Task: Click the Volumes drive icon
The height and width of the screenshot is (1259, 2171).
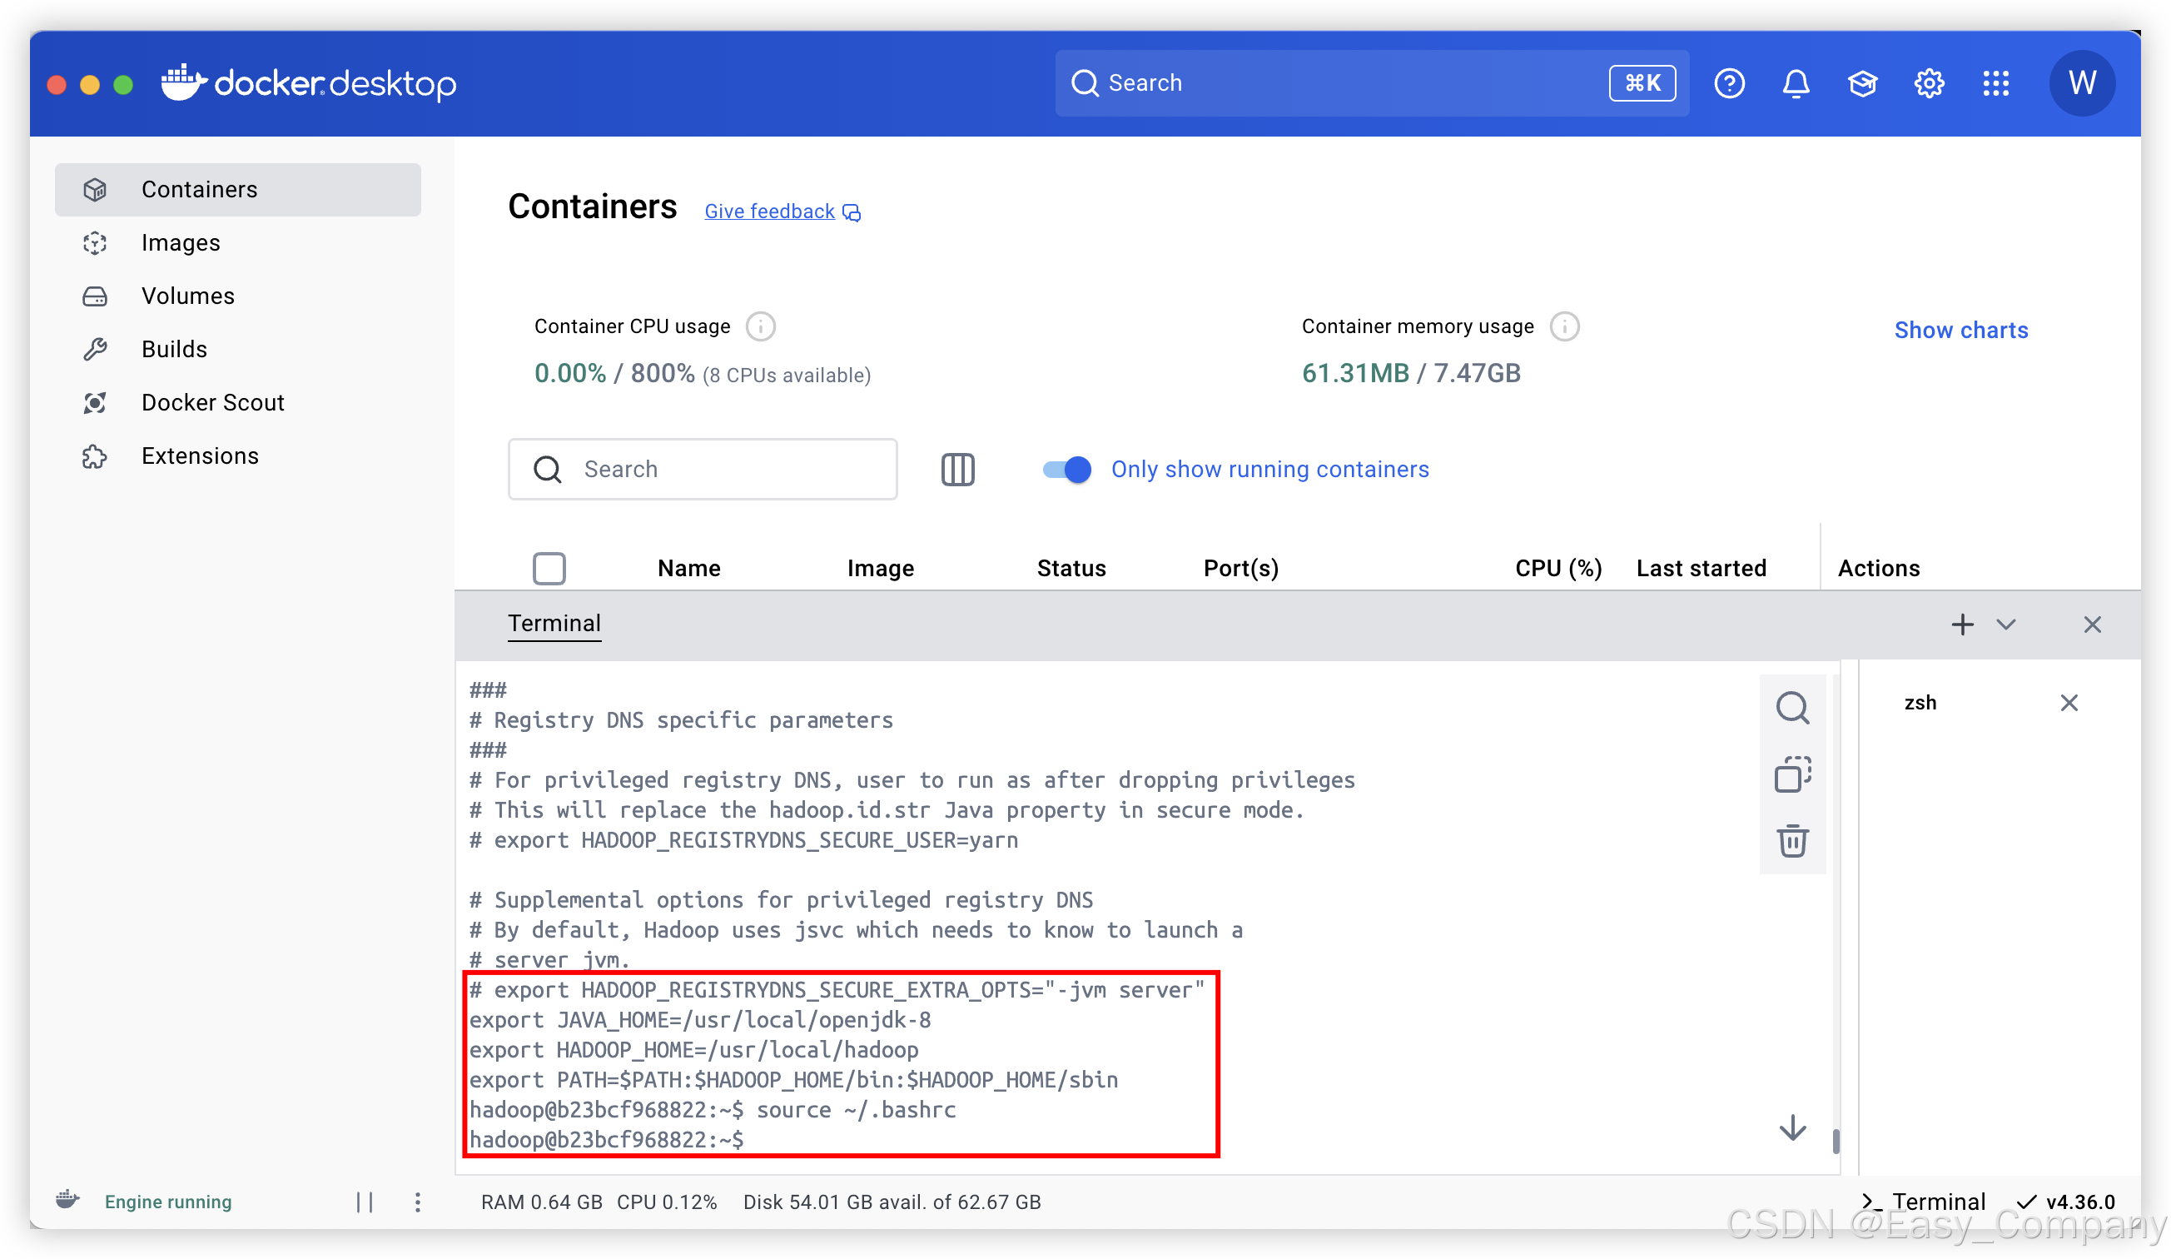Action: (95, 296)
